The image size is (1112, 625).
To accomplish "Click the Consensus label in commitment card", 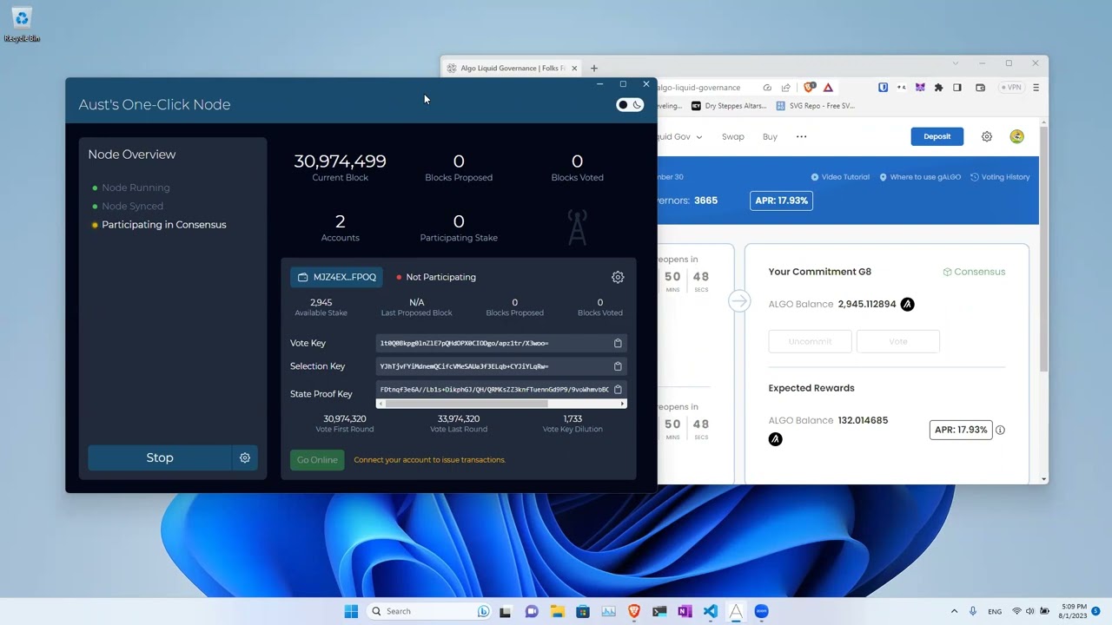I will click(974, 272).
